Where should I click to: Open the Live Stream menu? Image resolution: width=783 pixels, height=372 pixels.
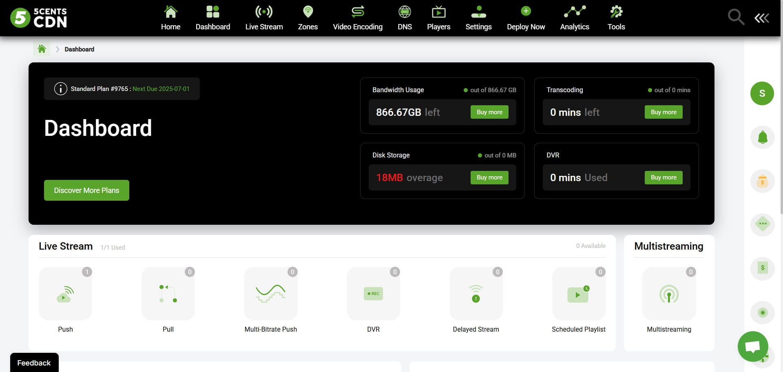pyautogui.click(x=264, y=18)
